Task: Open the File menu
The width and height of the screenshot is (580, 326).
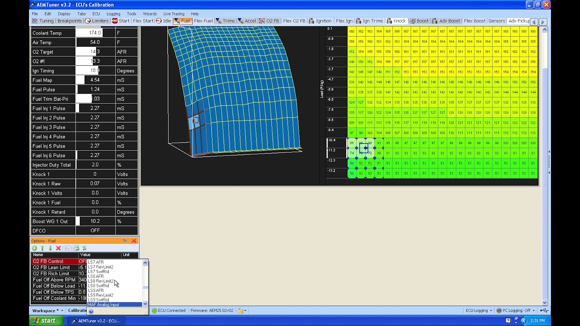Action: click(35, 14)
